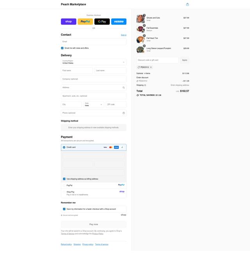This screenshot has width=250, height=261.
Task: Click the Sign in link beside Contact
Action: pos(123,35)
